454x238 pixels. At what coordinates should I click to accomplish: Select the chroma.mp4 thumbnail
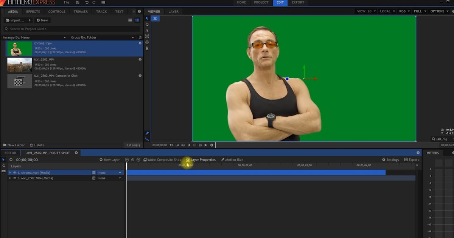[20, 48]
